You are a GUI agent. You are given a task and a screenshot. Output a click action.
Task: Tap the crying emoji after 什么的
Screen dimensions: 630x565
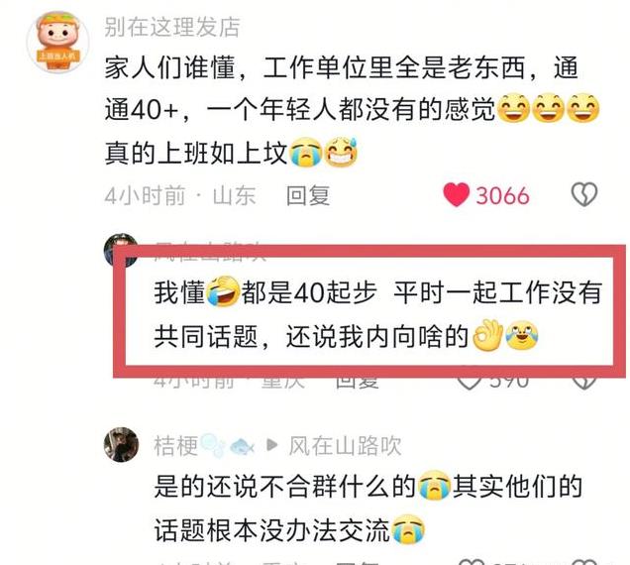[x=434, y=486]
